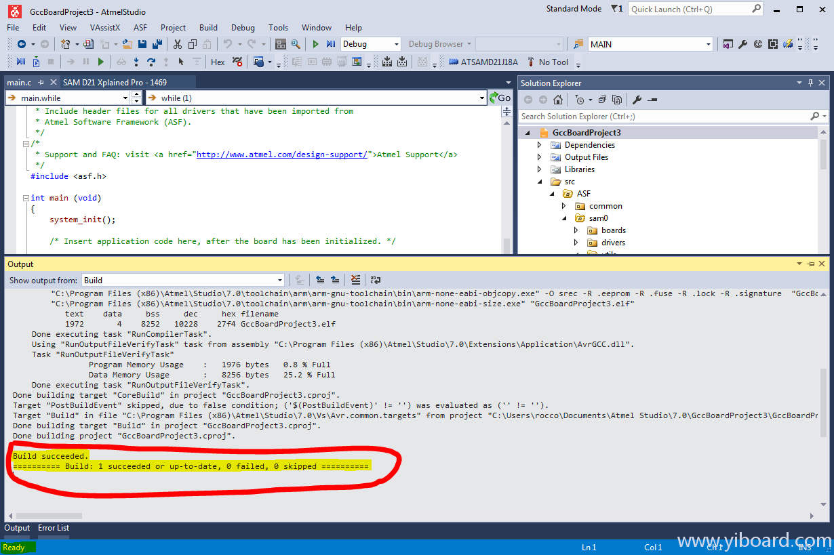
Task: Click the No Tool hammer icon
Action: point(531,62)
